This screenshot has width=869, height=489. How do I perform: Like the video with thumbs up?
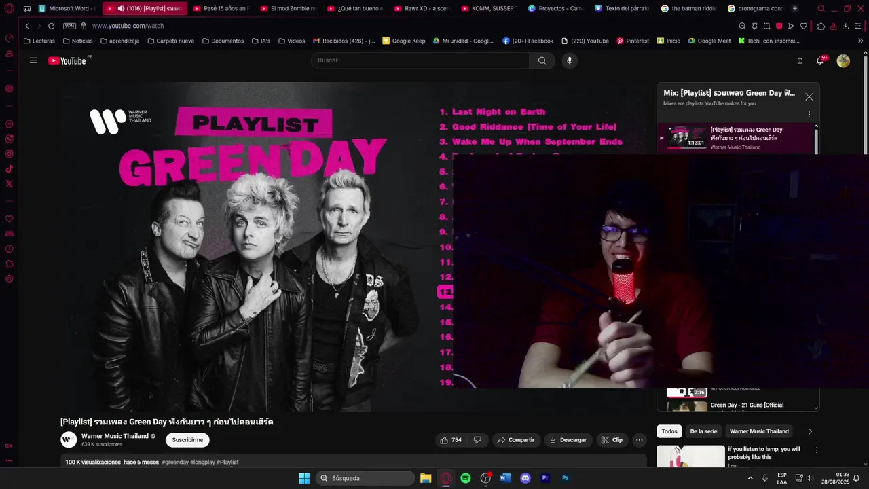[451, 440]
